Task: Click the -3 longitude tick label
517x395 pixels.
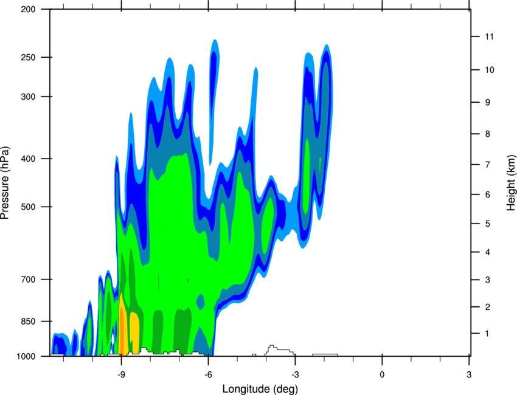Action: [x=295, y=374]
